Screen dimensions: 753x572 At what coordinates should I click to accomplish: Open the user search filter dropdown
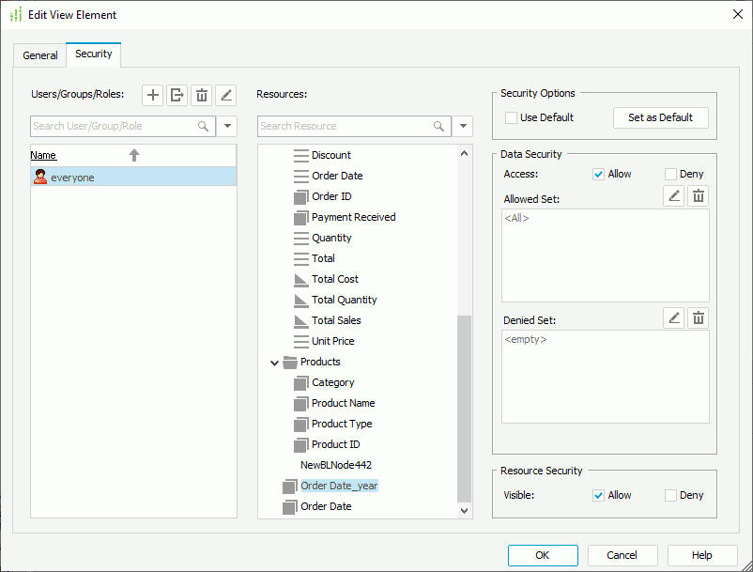pyautogui.click(x=226, y=125)
